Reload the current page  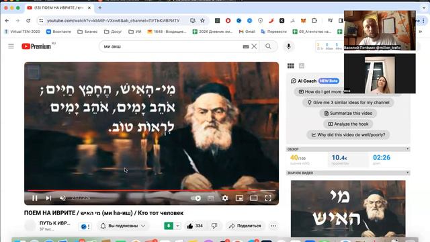click(28, 21)
